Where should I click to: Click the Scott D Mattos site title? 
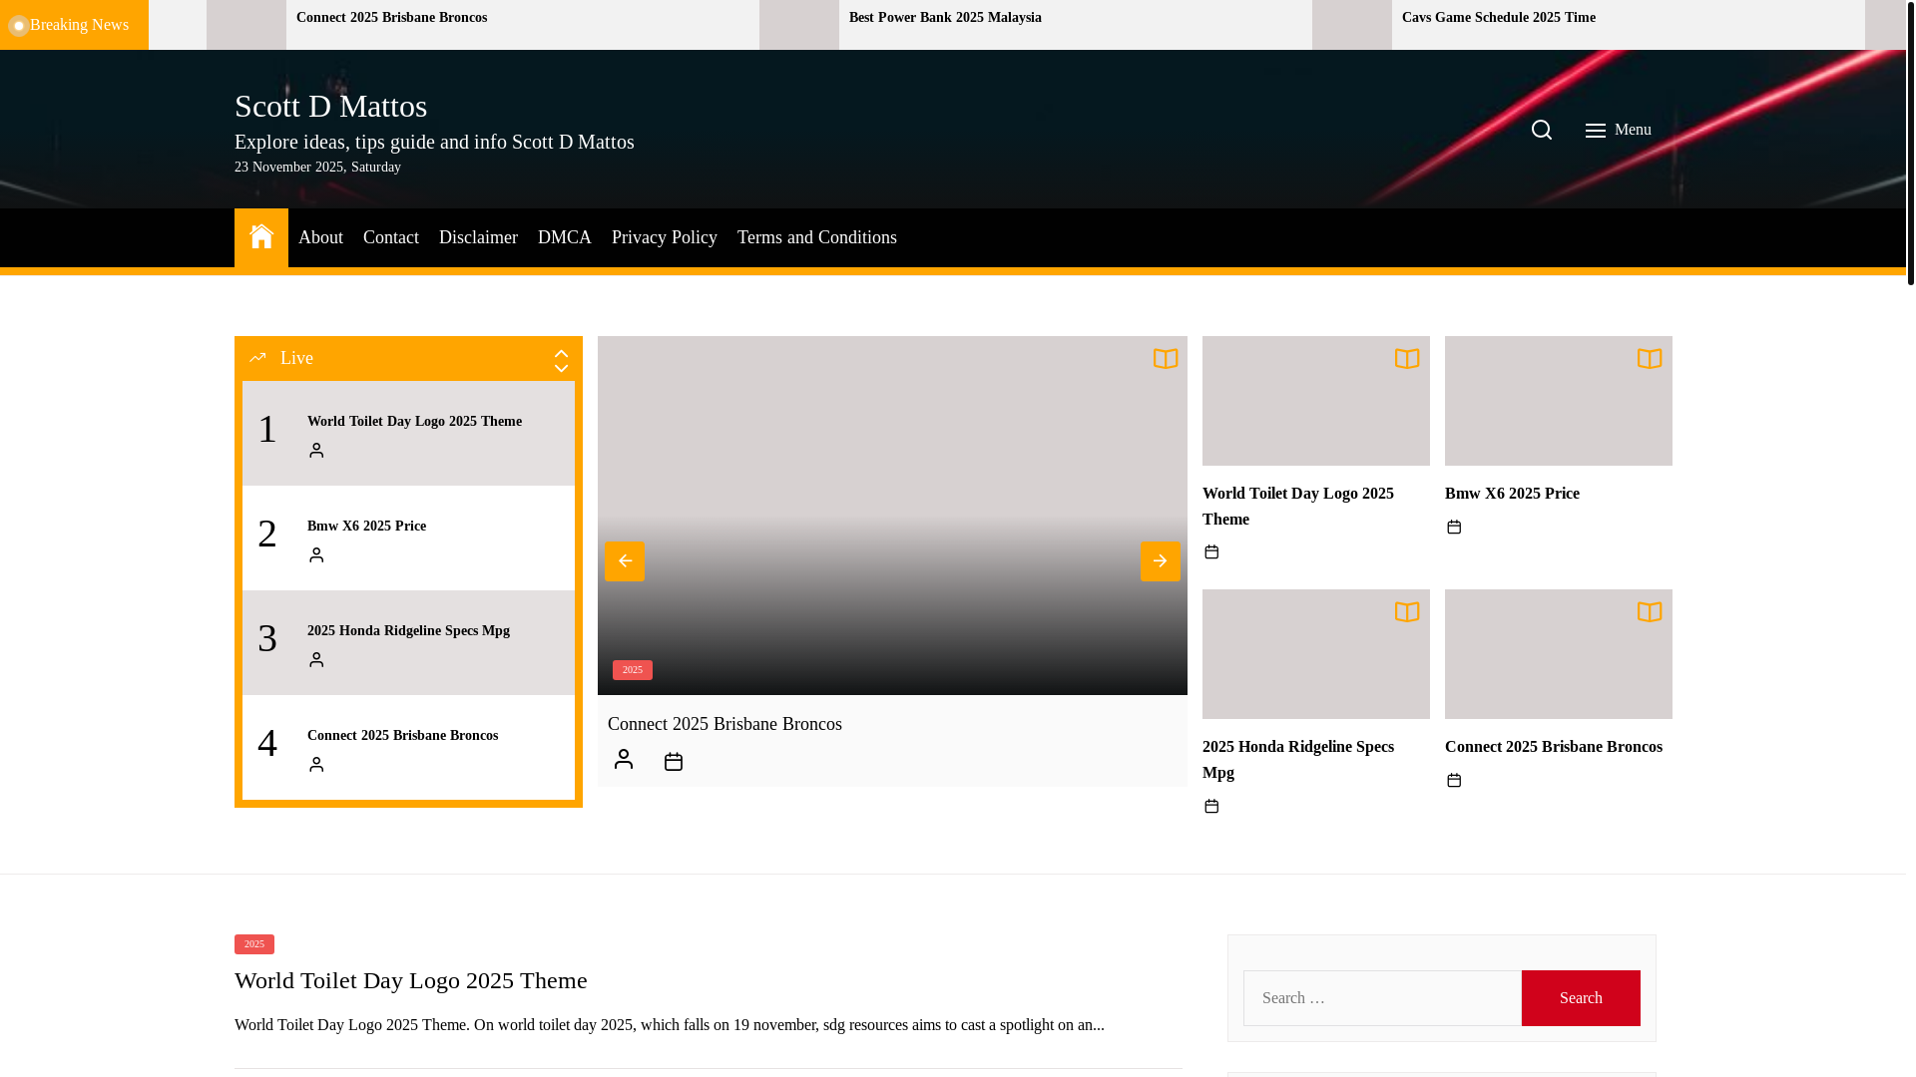tap(331, 106)
